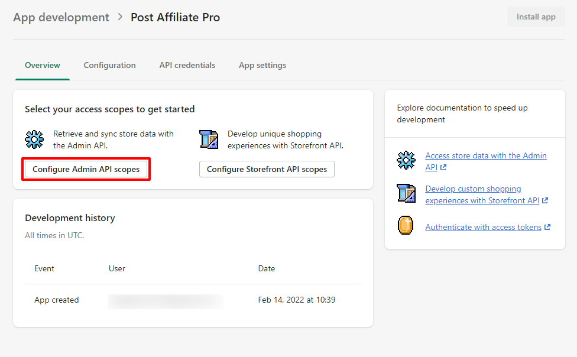Open Develop custom shopping experiences link

click(473, 189)
